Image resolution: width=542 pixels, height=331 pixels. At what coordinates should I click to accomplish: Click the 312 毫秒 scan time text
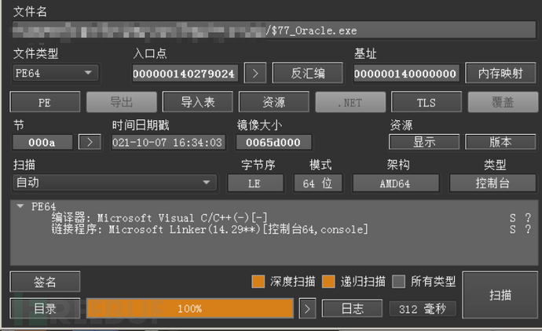[423, 308]
